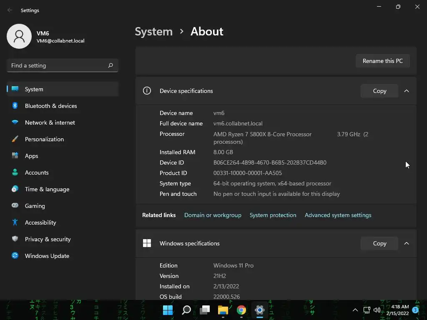Click the Windows logo beside Windows specifications
The image size is (427, 320).
147,243
